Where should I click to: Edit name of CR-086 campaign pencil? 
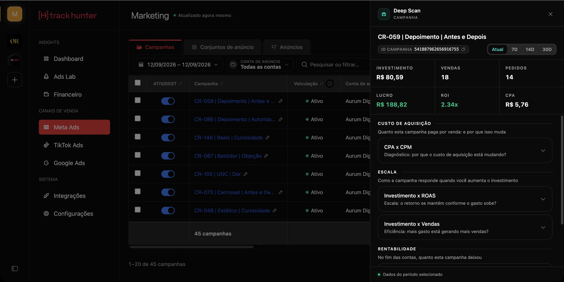click(281, 119)
